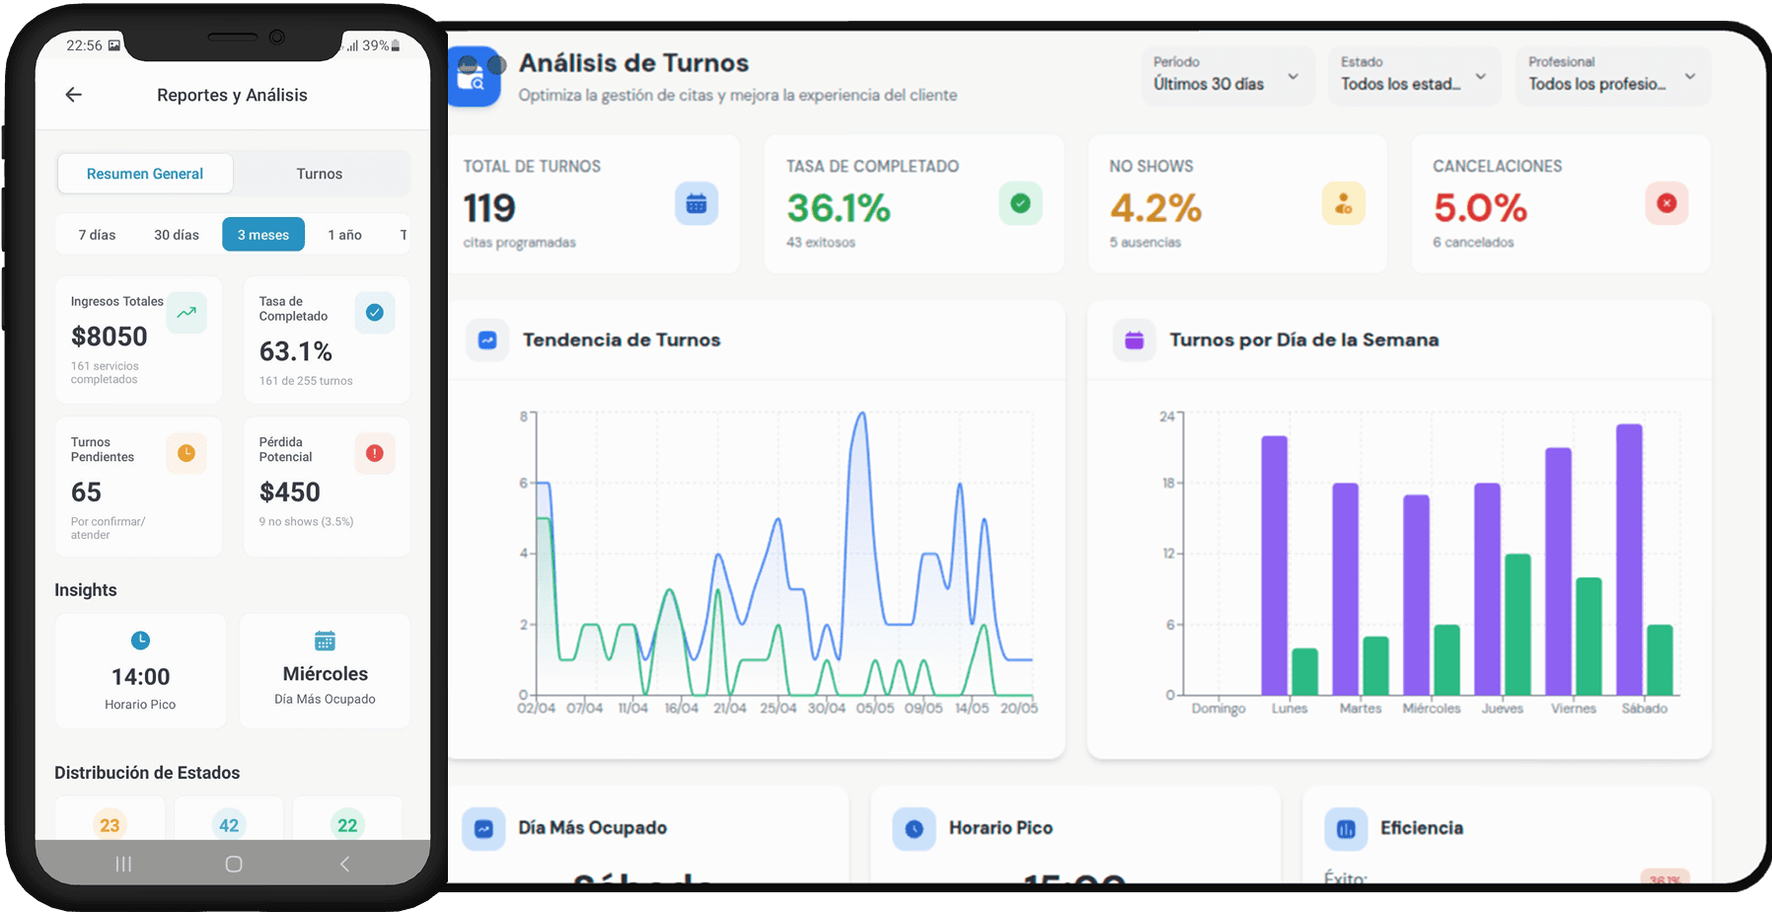Click the Miércoles busiest day text
The image size is (1772, 912).
(326, 674)
